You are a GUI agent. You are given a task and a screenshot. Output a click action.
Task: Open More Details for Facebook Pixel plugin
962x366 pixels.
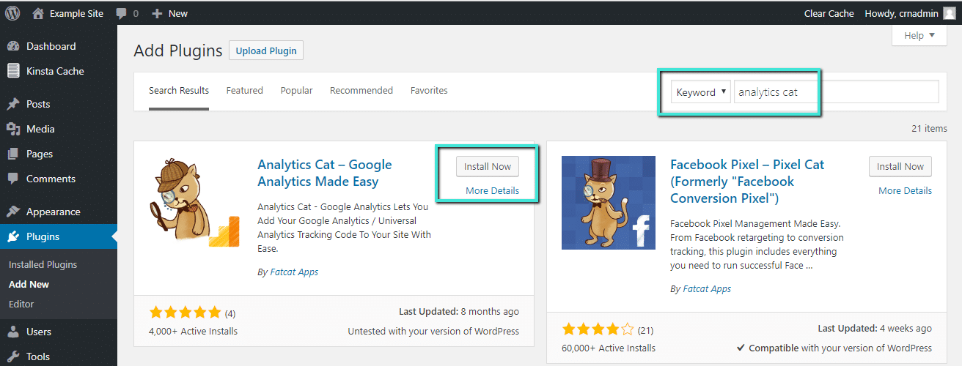coord(905,190)
